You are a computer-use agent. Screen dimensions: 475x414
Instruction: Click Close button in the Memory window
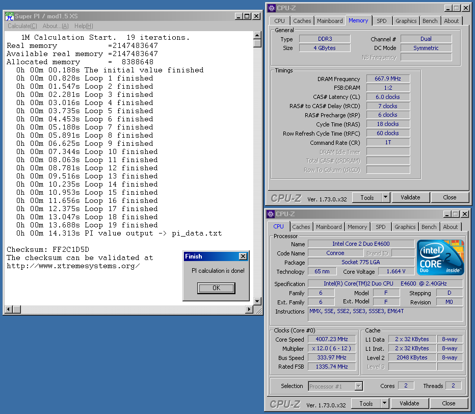450,198
